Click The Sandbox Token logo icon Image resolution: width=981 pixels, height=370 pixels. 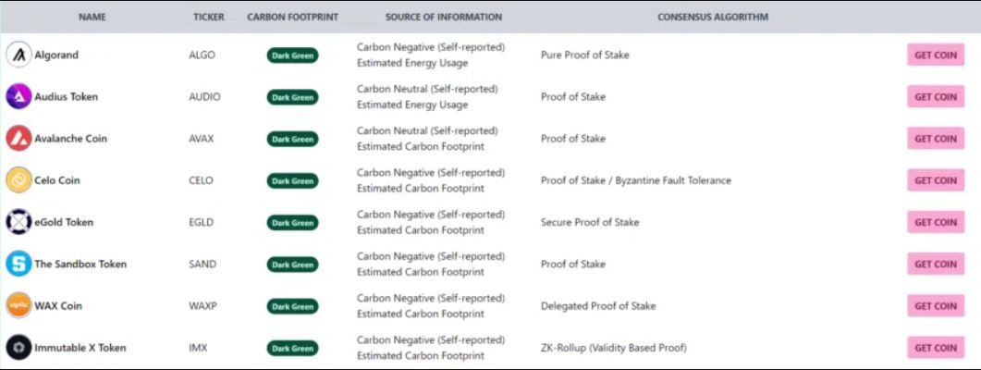coord(18,264)
